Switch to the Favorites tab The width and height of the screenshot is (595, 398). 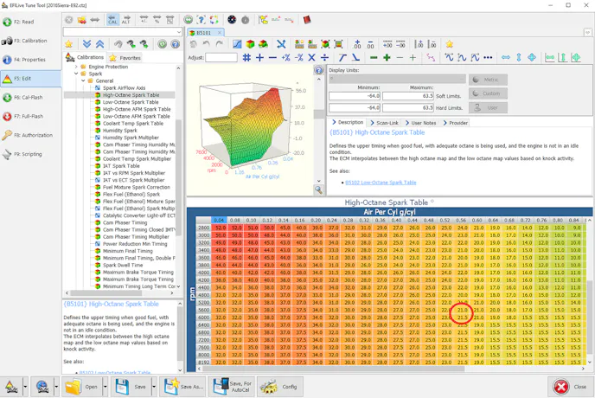click(x=126, y=58)
